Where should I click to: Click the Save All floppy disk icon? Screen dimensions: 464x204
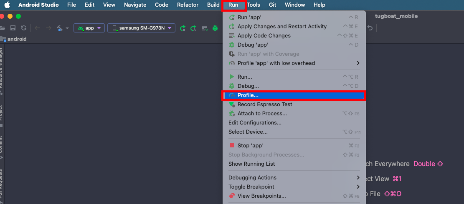(x=13, y=28)
